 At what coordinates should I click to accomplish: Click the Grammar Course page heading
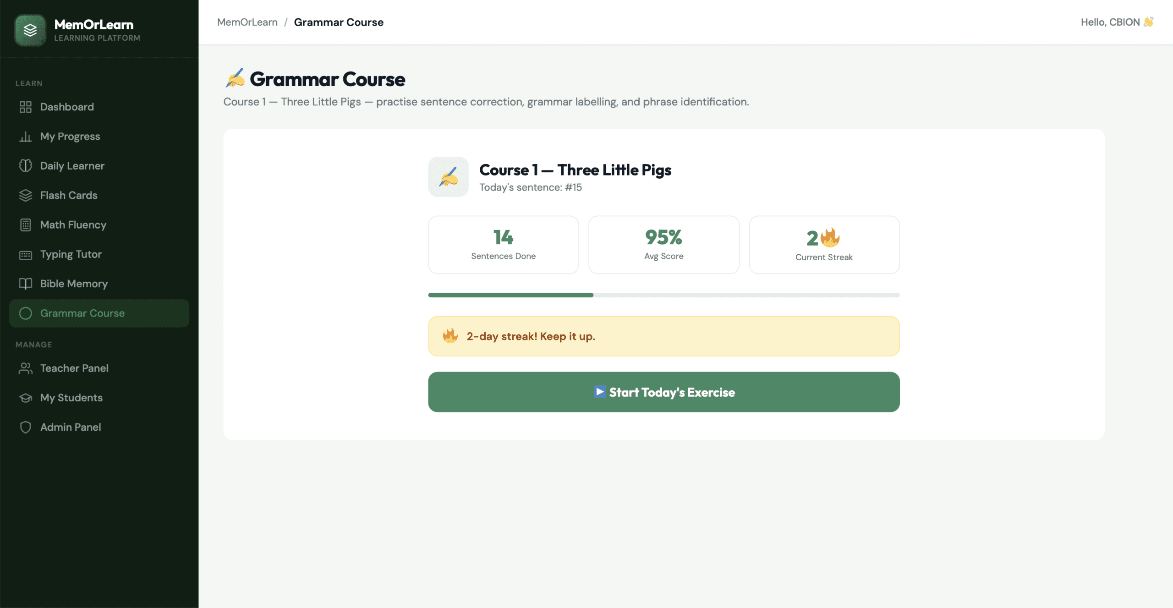coord(327,79)
